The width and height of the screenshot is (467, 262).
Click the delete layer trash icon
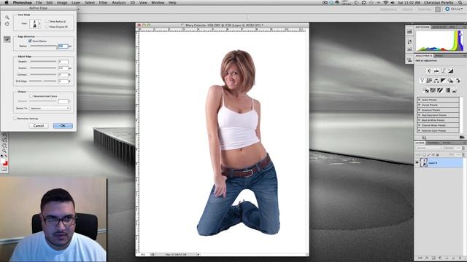pos(460,258)
